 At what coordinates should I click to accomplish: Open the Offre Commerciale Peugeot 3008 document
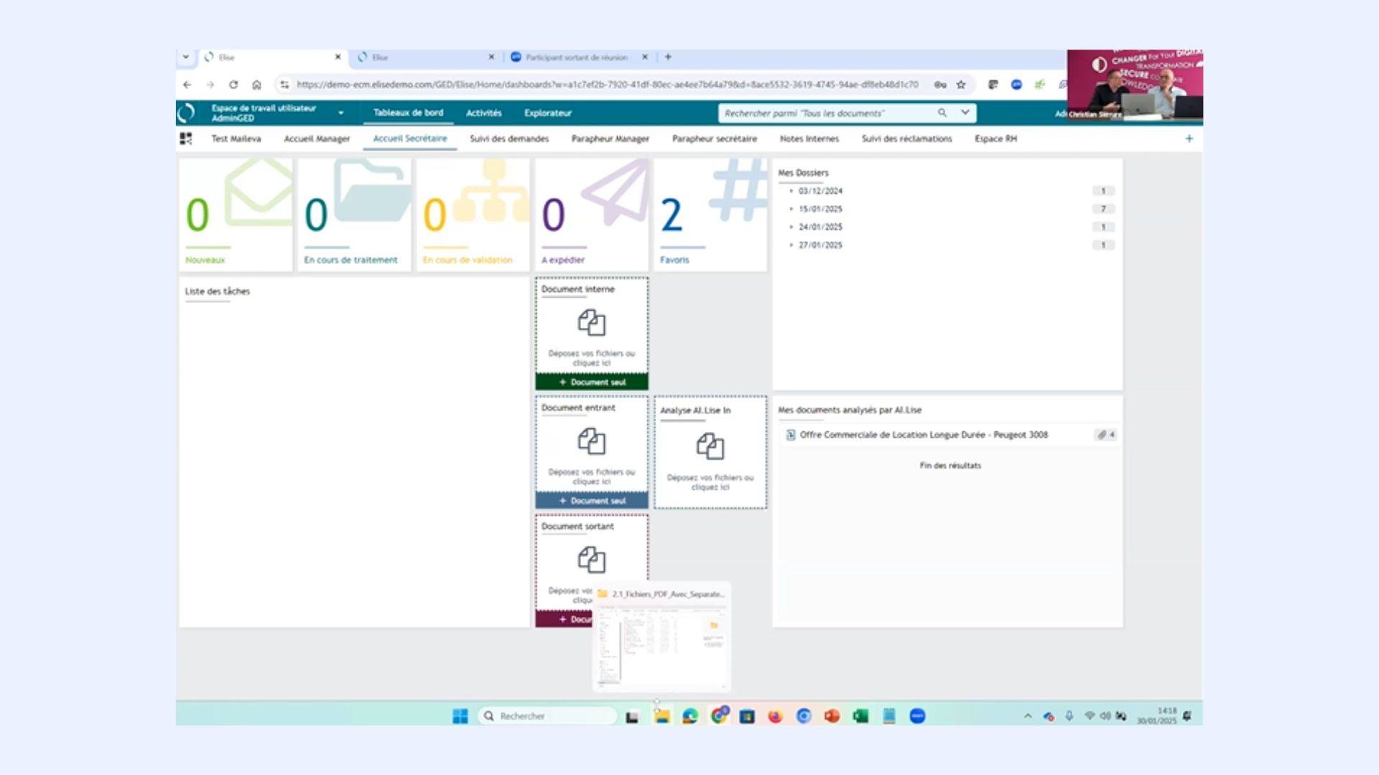(x=923, y=435)
